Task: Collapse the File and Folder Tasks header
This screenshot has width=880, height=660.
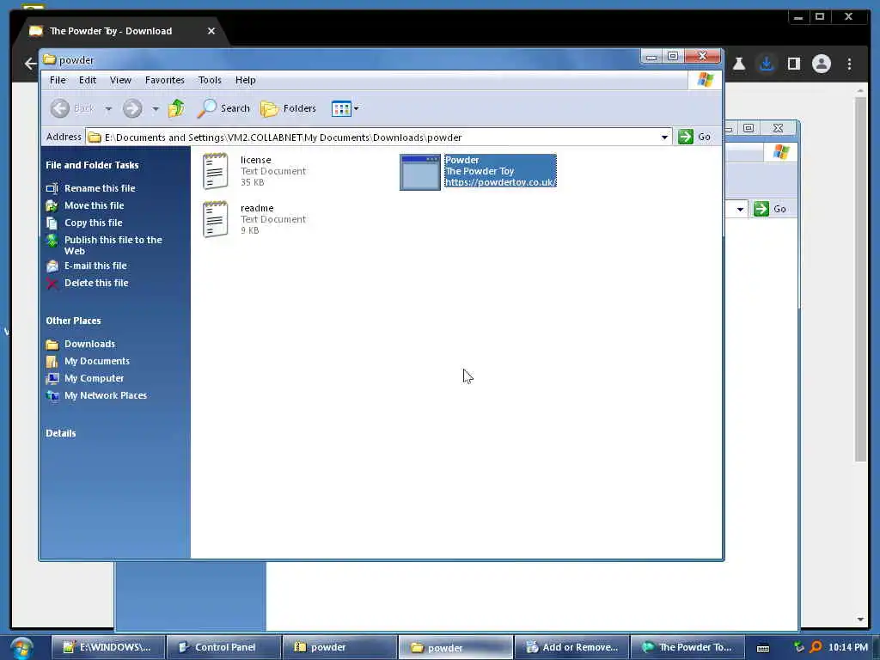Action: coord(92,165)
